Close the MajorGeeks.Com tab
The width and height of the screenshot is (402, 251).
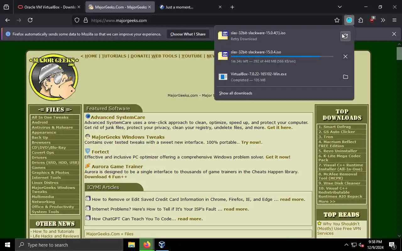149,7
